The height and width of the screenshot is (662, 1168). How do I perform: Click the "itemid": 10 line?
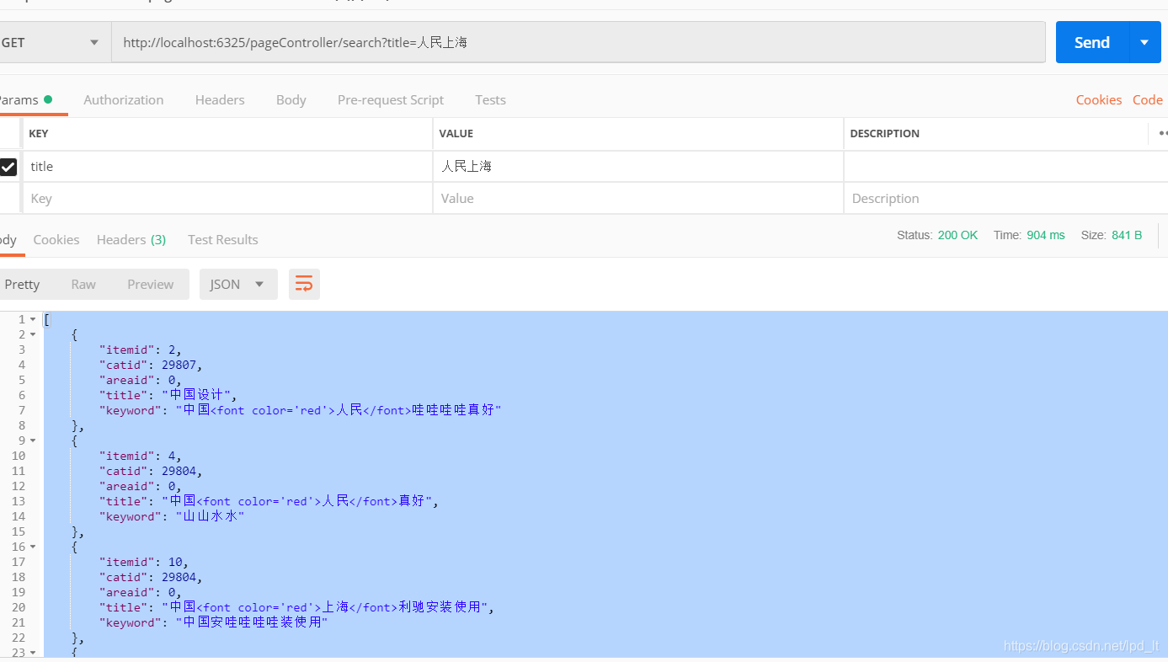point(144,562)
